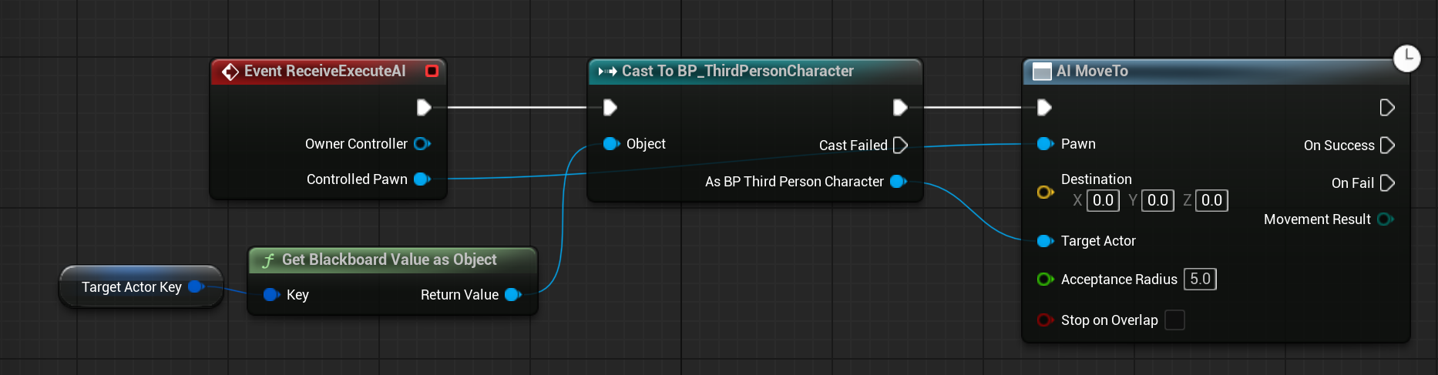The width and height of the screenshot is (1438, 375).
Task: Toggle the Stop on Overlap checkbox
Action: (1174, 320)
